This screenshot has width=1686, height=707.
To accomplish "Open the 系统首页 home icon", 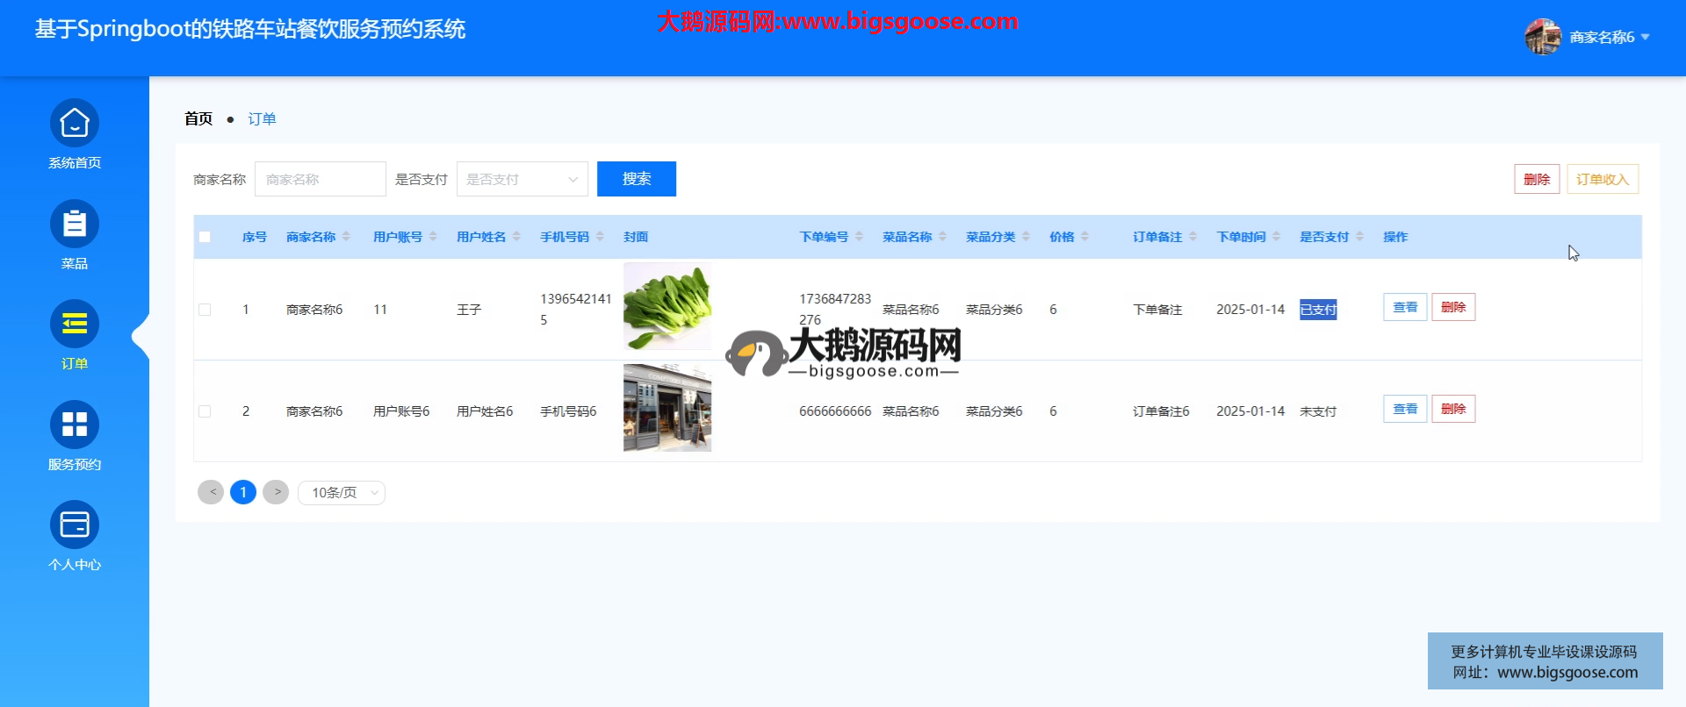I will click(x=75, y=124).
